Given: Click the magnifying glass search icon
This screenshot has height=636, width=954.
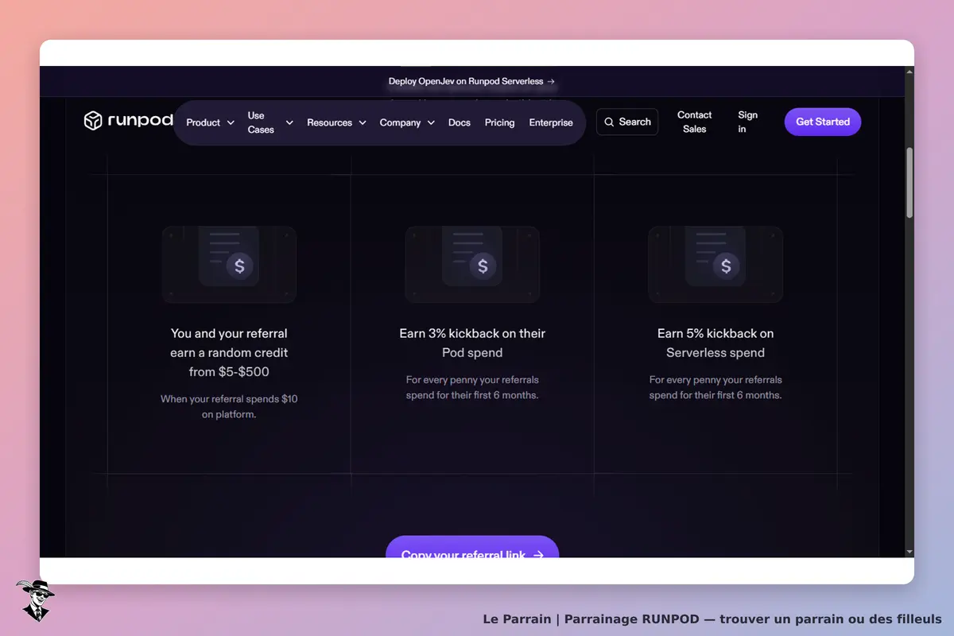Looking at the screenshot, I should pyautogui.click(x=609, y=122).
